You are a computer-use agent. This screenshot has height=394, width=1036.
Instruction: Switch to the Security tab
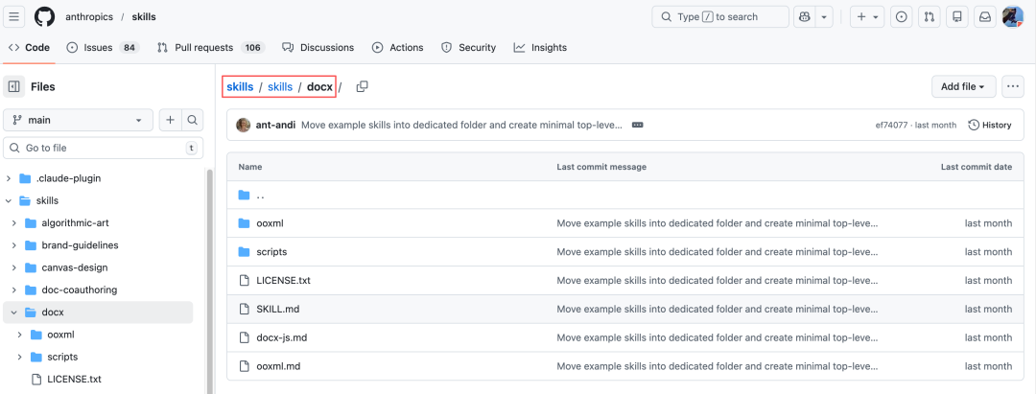click(468, 48)
